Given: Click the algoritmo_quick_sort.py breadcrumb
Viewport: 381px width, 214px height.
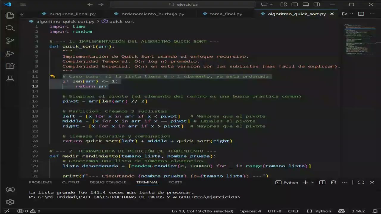Looking at the screenshot, I should click(x=65, y=21).
